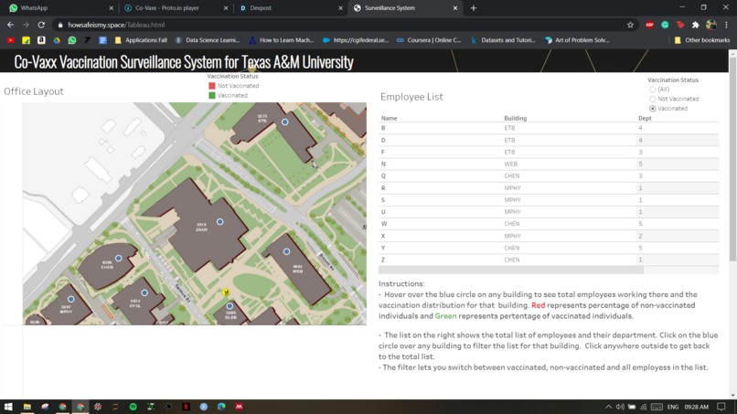
Task: Switch to the Devpost tab
Action: click(289, 8)
